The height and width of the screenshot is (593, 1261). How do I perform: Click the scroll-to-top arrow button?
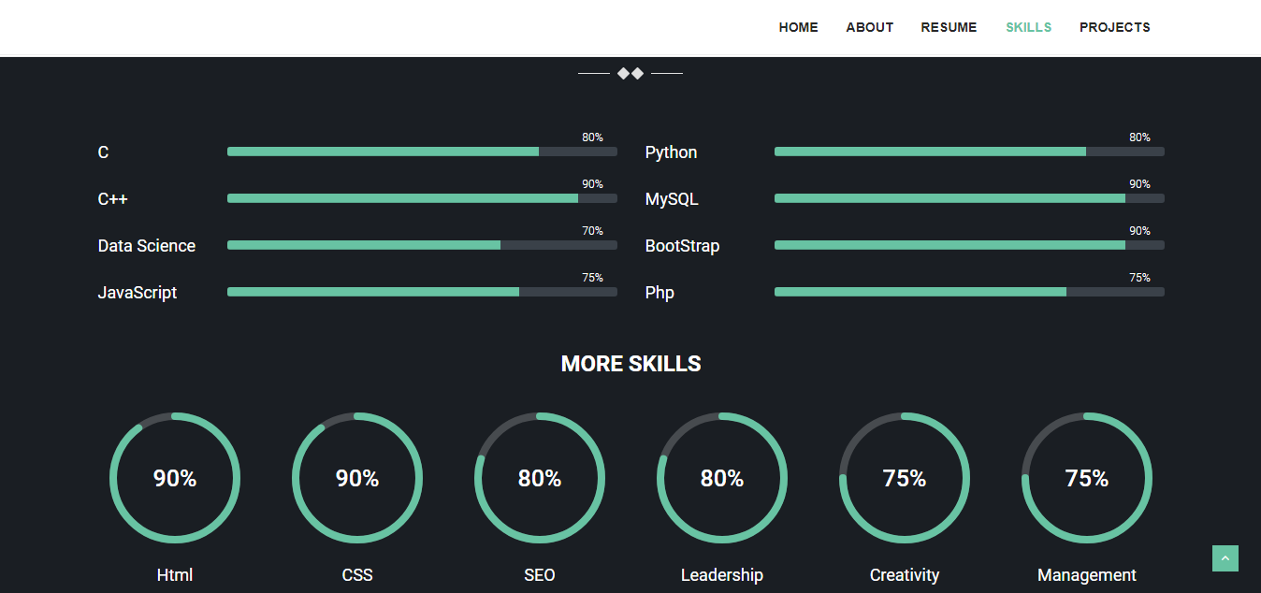pos(1225,558)
